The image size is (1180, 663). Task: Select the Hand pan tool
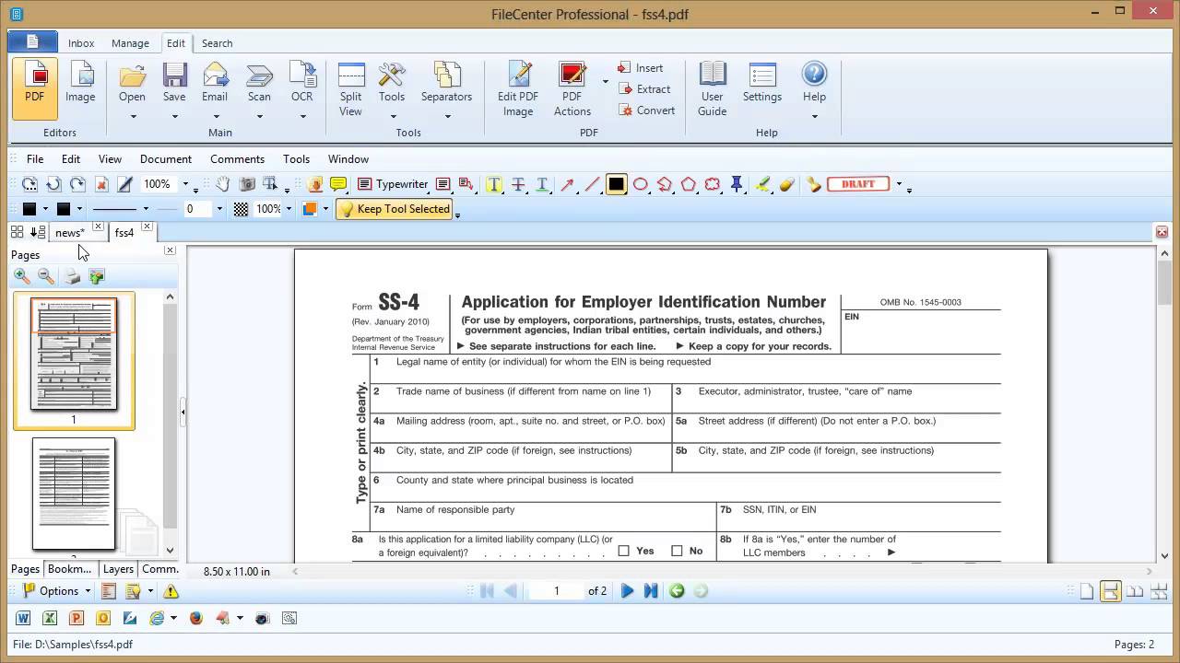click(x=223, y=184)
